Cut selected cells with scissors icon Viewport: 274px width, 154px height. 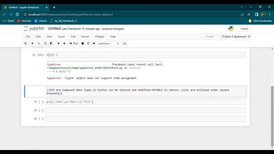point(39,44)
